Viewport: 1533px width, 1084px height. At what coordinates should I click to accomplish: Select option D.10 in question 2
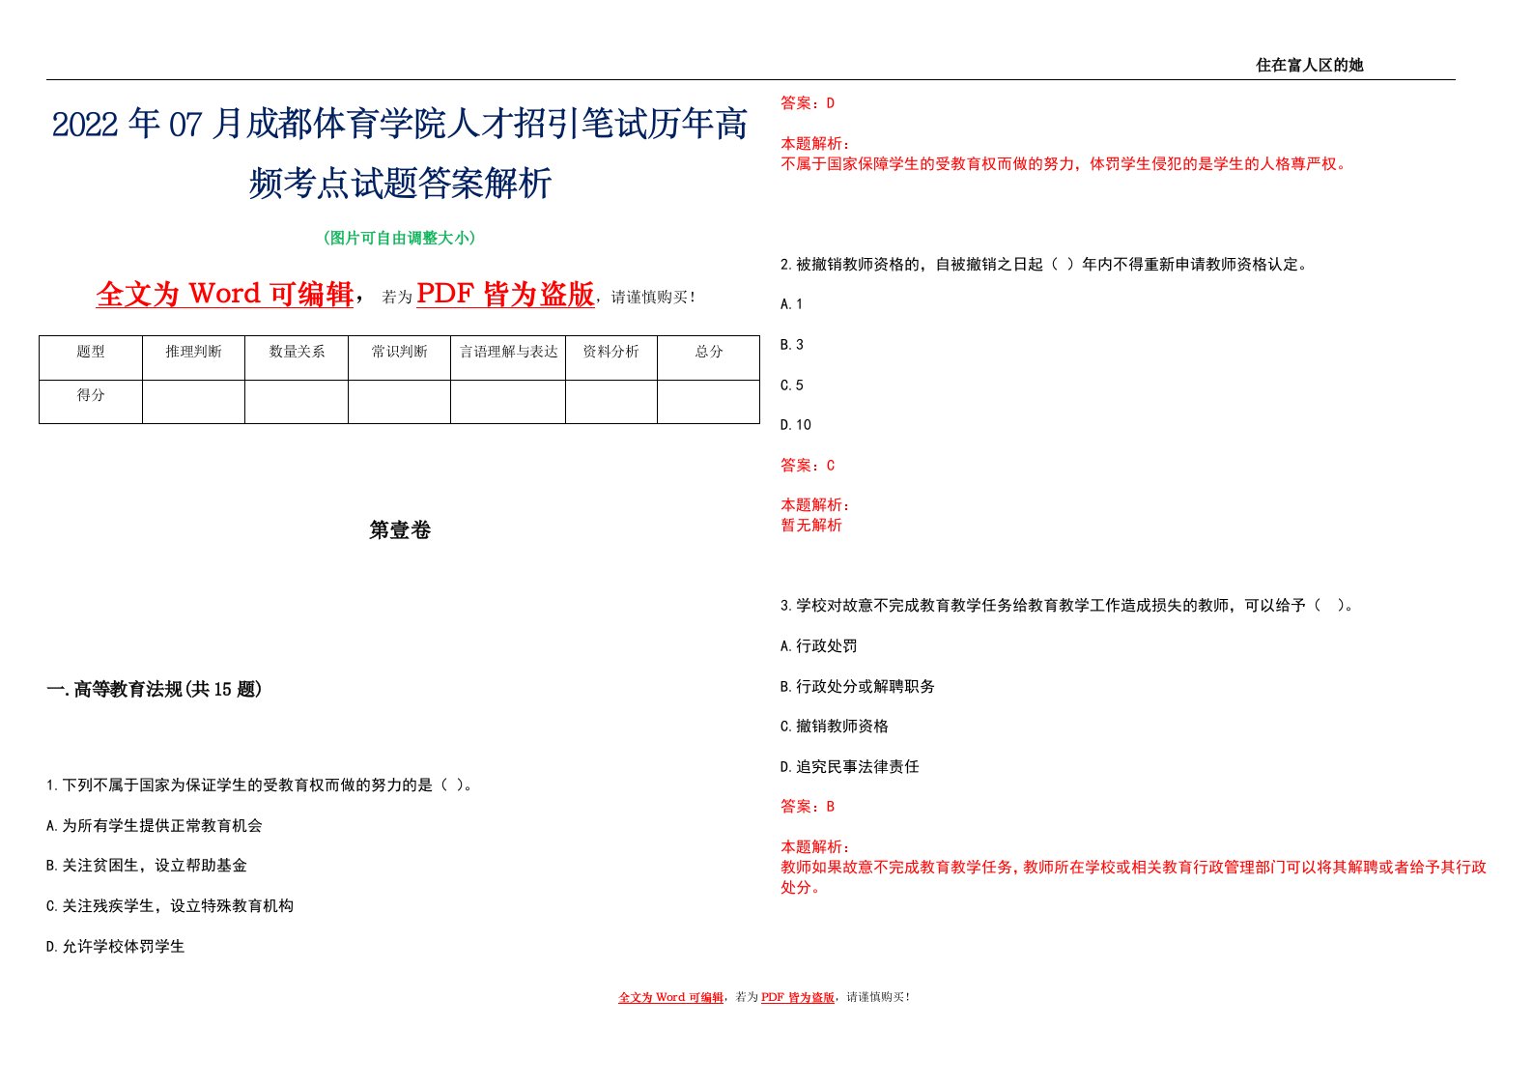click(x=796, y=425)
